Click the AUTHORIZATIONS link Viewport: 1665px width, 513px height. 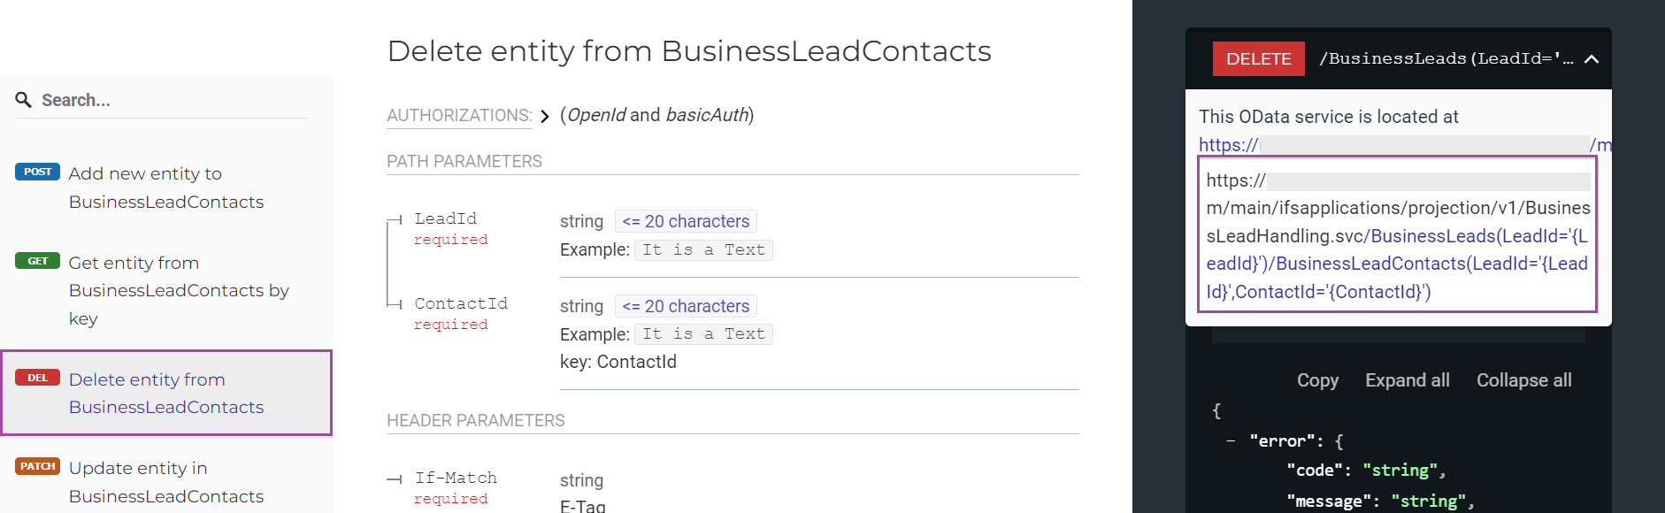pos(458,115)
